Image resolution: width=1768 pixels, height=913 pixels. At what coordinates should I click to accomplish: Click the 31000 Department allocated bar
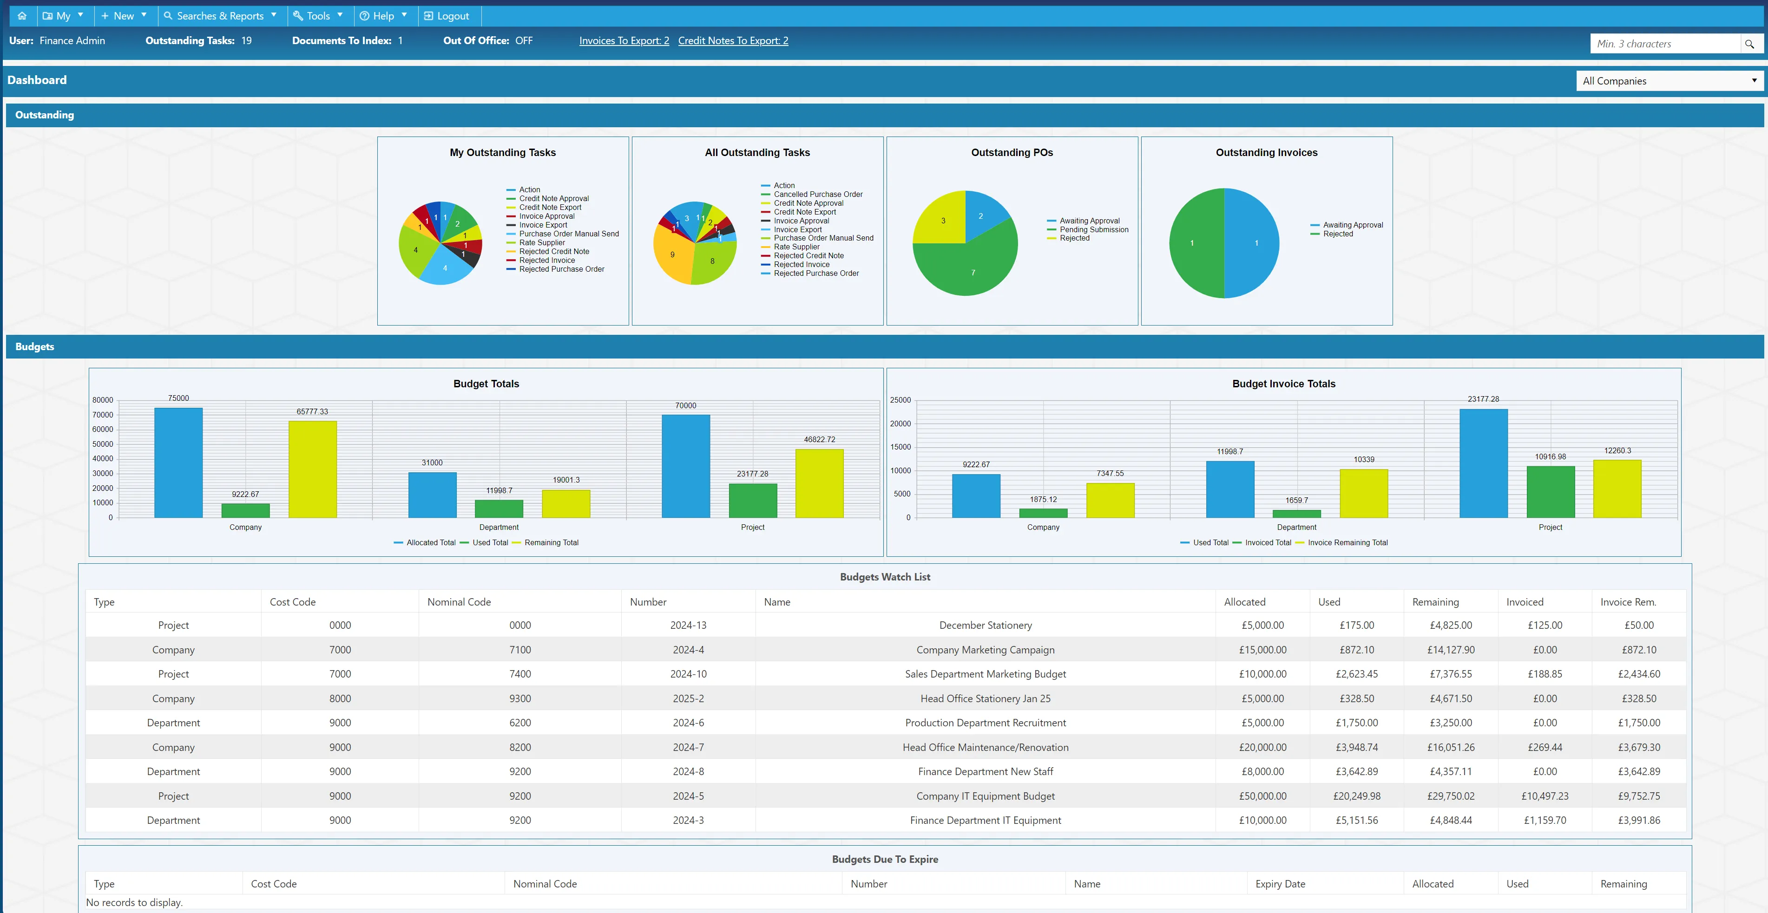[x=433, y=495]
